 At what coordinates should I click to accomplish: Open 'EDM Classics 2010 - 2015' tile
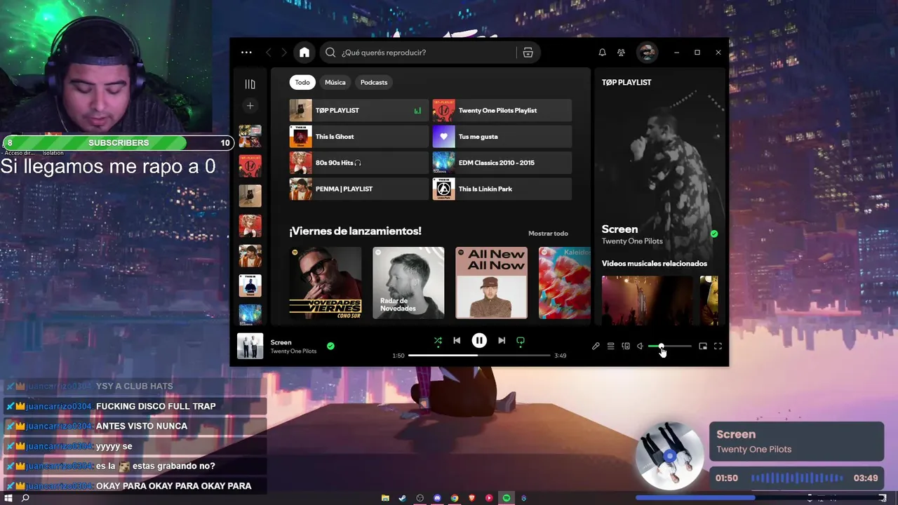point(502,163)
